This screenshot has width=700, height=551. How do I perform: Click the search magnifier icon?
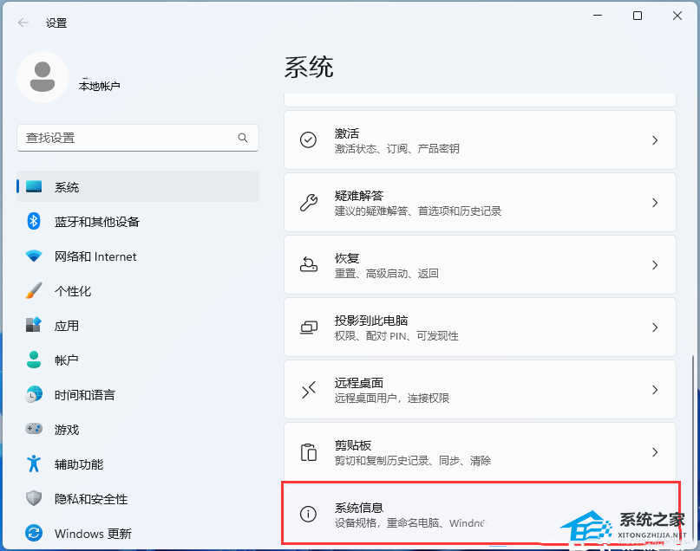coord(242,138)
